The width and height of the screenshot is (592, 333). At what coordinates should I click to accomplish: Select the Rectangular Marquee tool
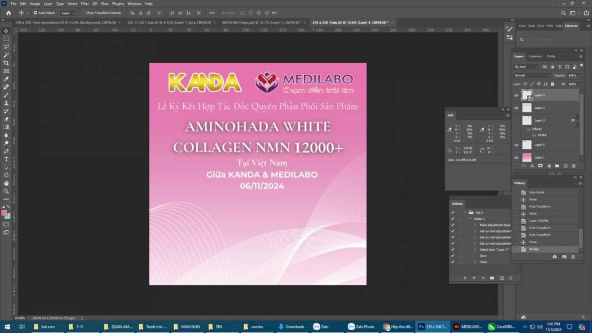click(x=6, y=39)
